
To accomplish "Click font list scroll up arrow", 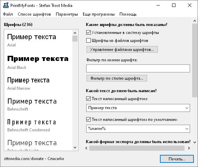I will click(x=75, y=33).
